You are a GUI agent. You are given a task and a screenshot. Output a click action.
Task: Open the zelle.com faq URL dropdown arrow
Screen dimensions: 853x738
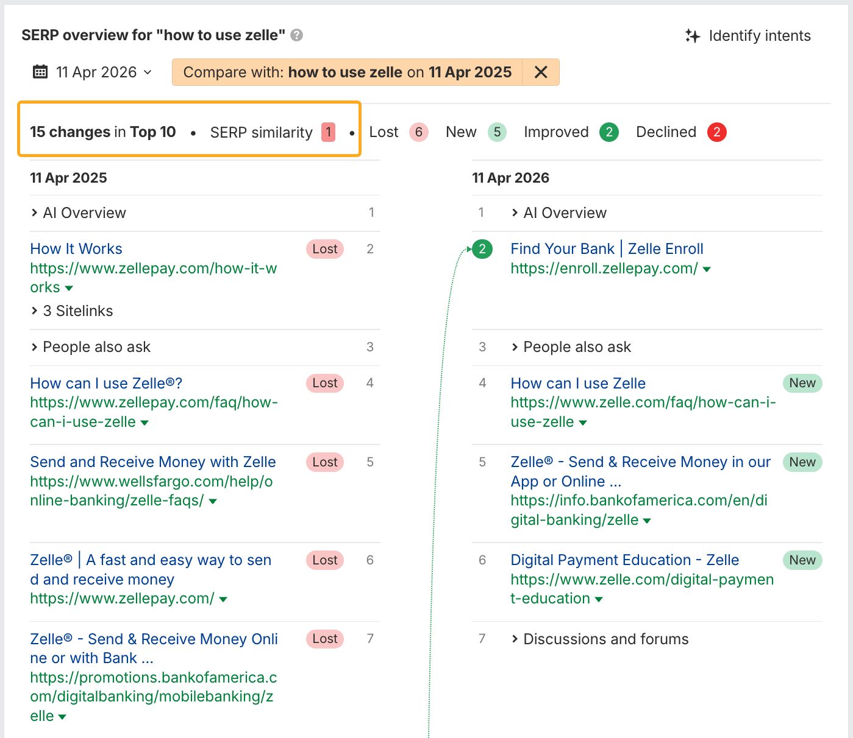[x=583, y=423]
